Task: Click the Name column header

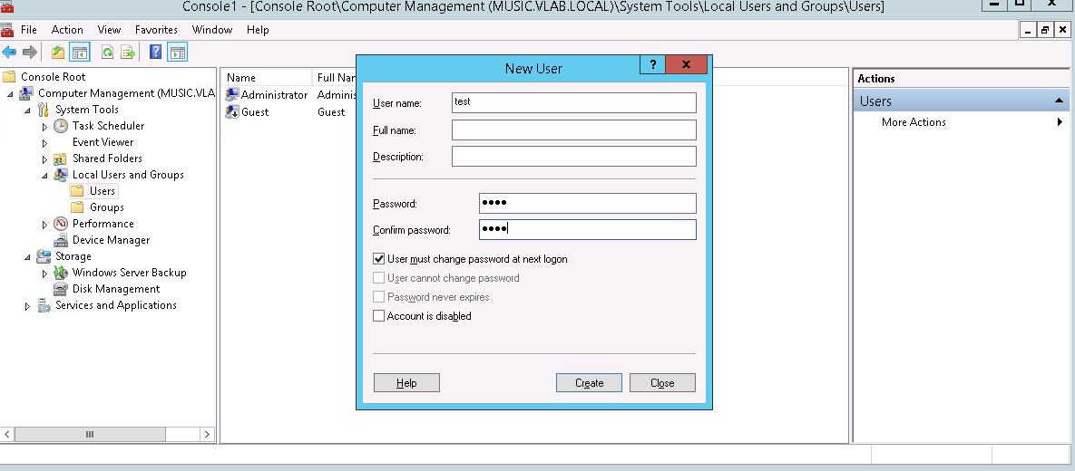Action: point(268,77)
